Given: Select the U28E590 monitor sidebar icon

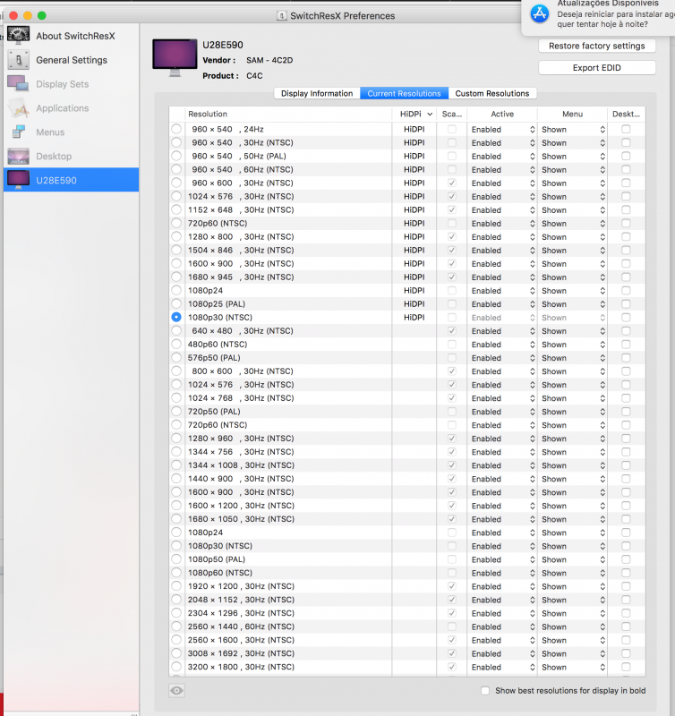Looking at the screenshot, I should (x=18, y=180).
